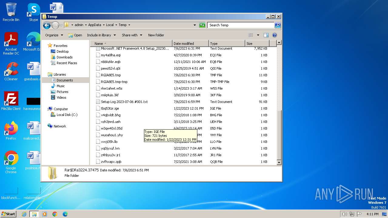Select the Videos library
The image size is (388, 218).
[x=61, y=97]
